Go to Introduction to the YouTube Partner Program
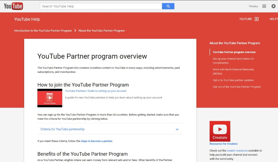Viewport: 278px width, 162px height. click(x=43, y=31)
